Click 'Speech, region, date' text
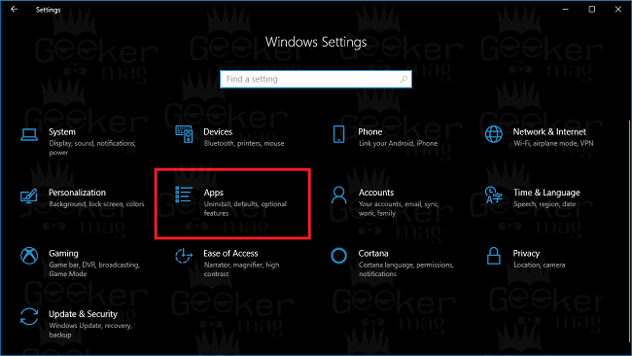The width and height of the screenshot is (632, 356). pos(544,204)
